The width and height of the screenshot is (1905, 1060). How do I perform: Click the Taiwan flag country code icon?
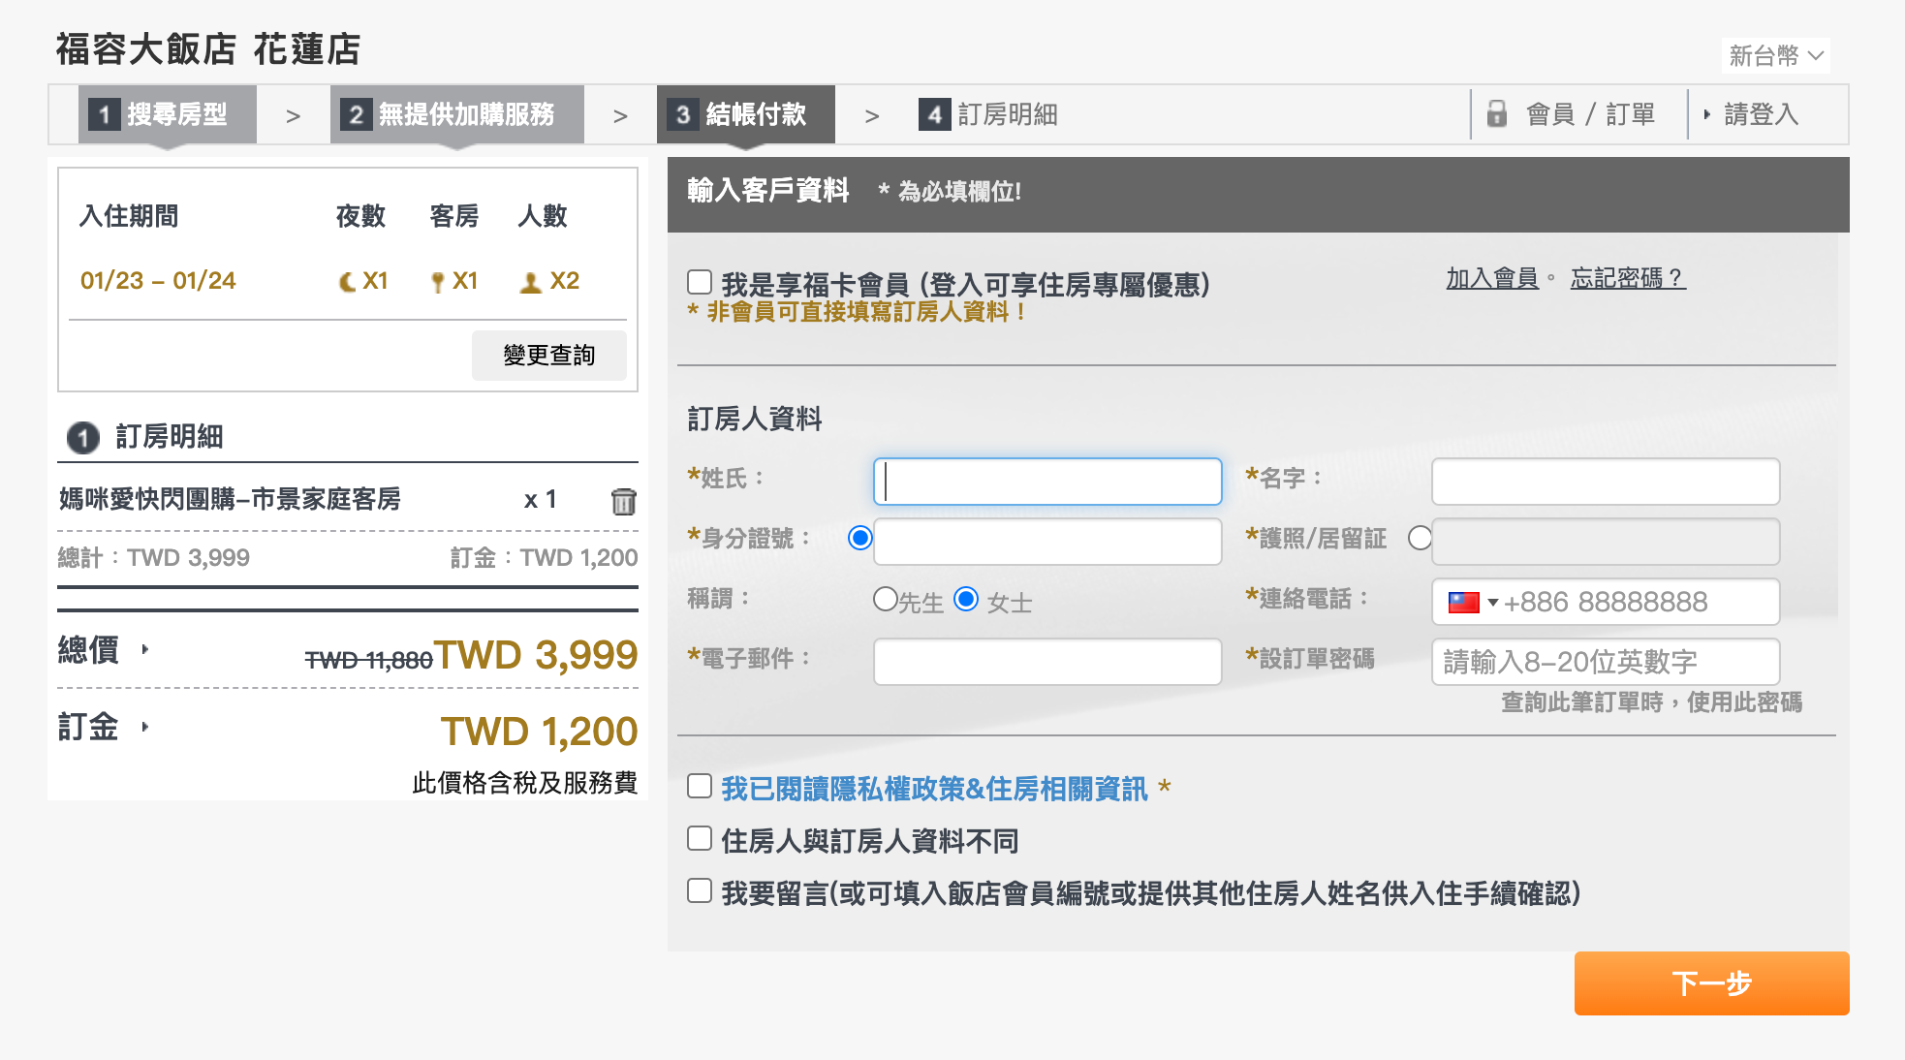[1463, 603]
